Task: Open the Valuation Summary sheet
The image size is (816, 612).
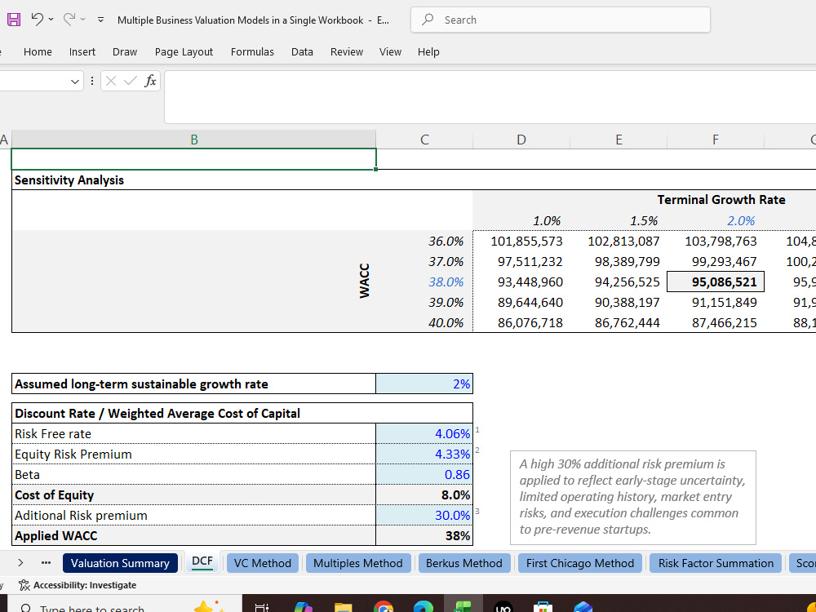Action: pyautogui.click(x=120, y=563)
